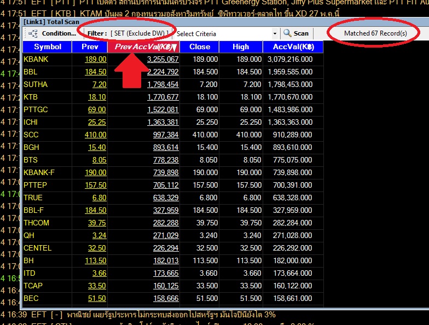Screen dimensions: 429x325
Task: Select the BBL symbol row
Action: [173, 72]
